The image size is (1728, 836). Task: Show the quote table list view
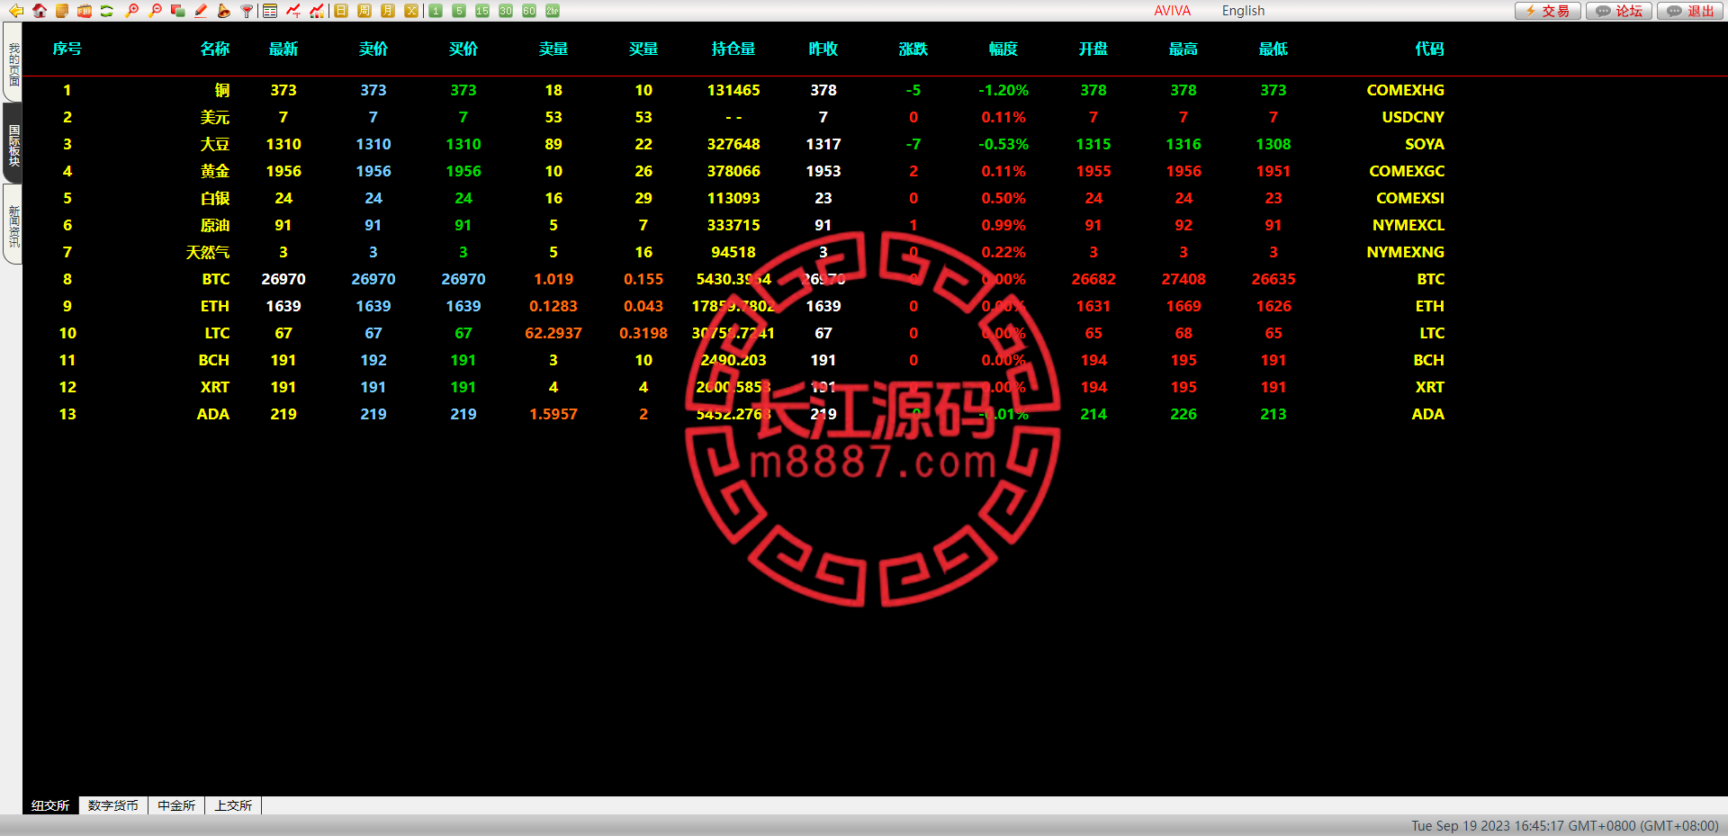[270, 11]
